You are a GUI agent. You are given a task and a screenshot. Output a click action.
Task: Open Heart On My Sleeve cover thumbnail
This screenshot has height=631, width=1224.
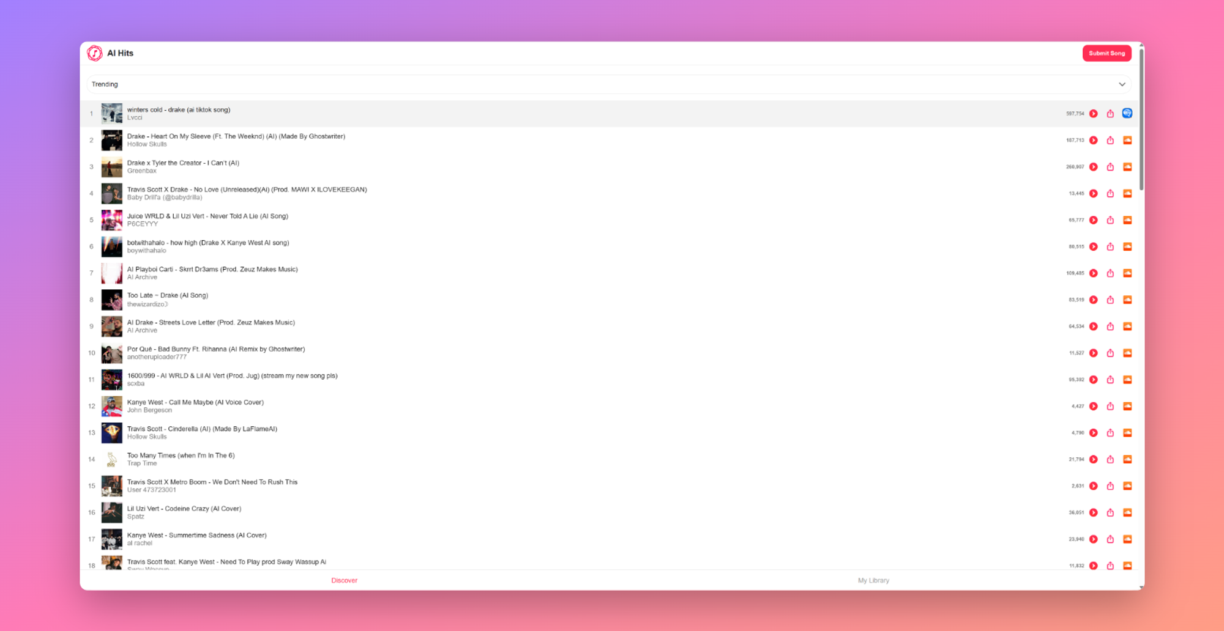click(x=112, y=141)
